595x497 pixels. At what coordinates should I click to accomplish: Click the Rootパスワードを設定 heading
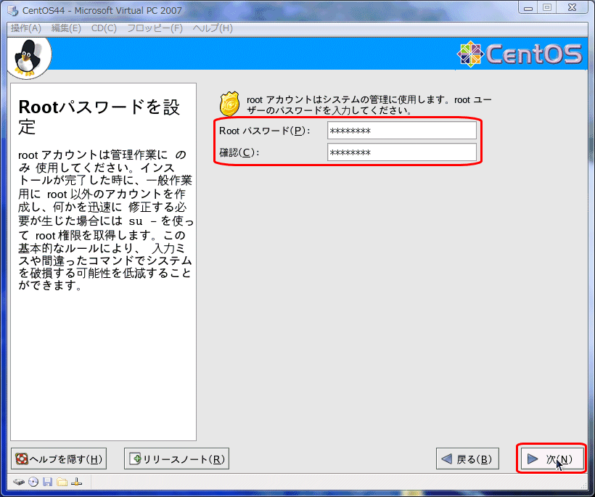tap(99, 117)
